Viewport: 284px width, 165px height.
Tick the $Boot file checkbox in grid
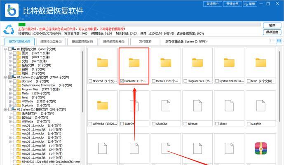point(217,124)
